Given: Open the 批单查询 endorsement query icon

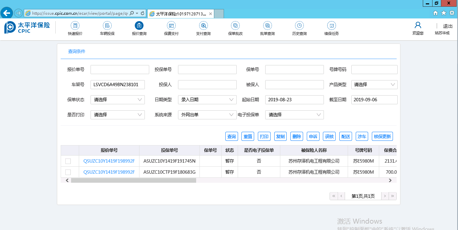Looking at the screenshot, I should 267,26.
